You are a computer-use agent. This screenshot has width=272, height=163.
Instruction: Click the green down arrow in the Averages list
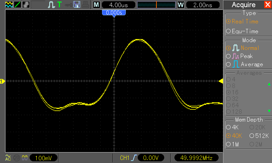(269, 111)
